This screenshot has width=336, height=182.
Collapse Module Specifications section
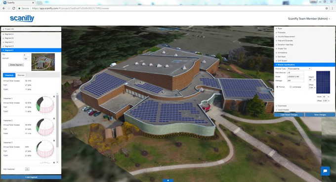304,65
